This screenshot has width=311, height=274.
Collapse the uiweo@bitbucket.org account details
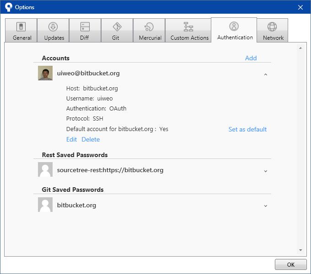click(x=266, y=74)
